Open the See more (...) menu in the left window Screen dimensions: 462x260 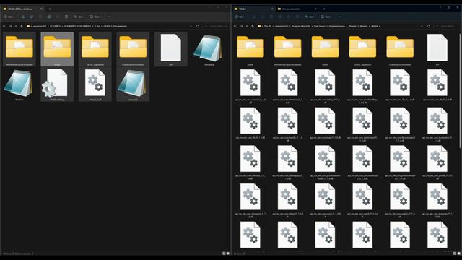click(x=109, y=17)
